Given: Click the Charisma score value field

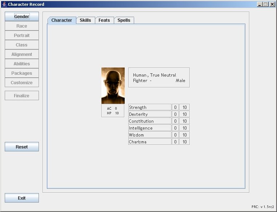Looking at the screenshot, I should click(x=184, y=142).
